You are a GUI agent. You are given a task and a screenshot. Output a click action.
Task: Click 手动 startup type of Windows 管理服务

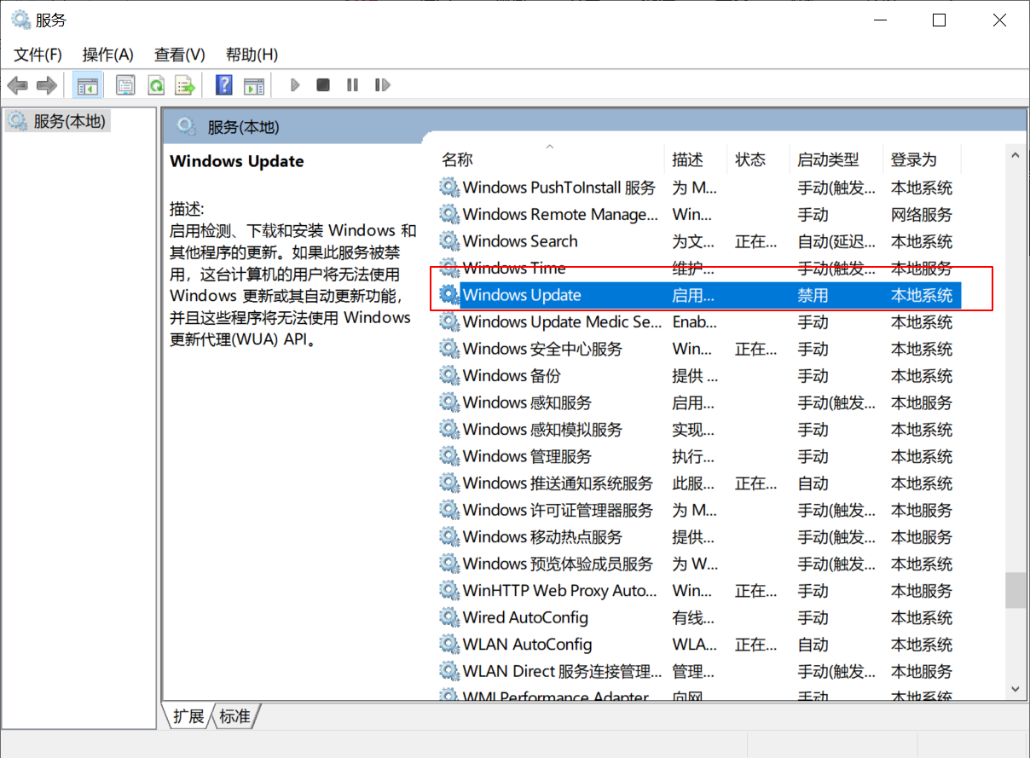[x=813, y=457]
